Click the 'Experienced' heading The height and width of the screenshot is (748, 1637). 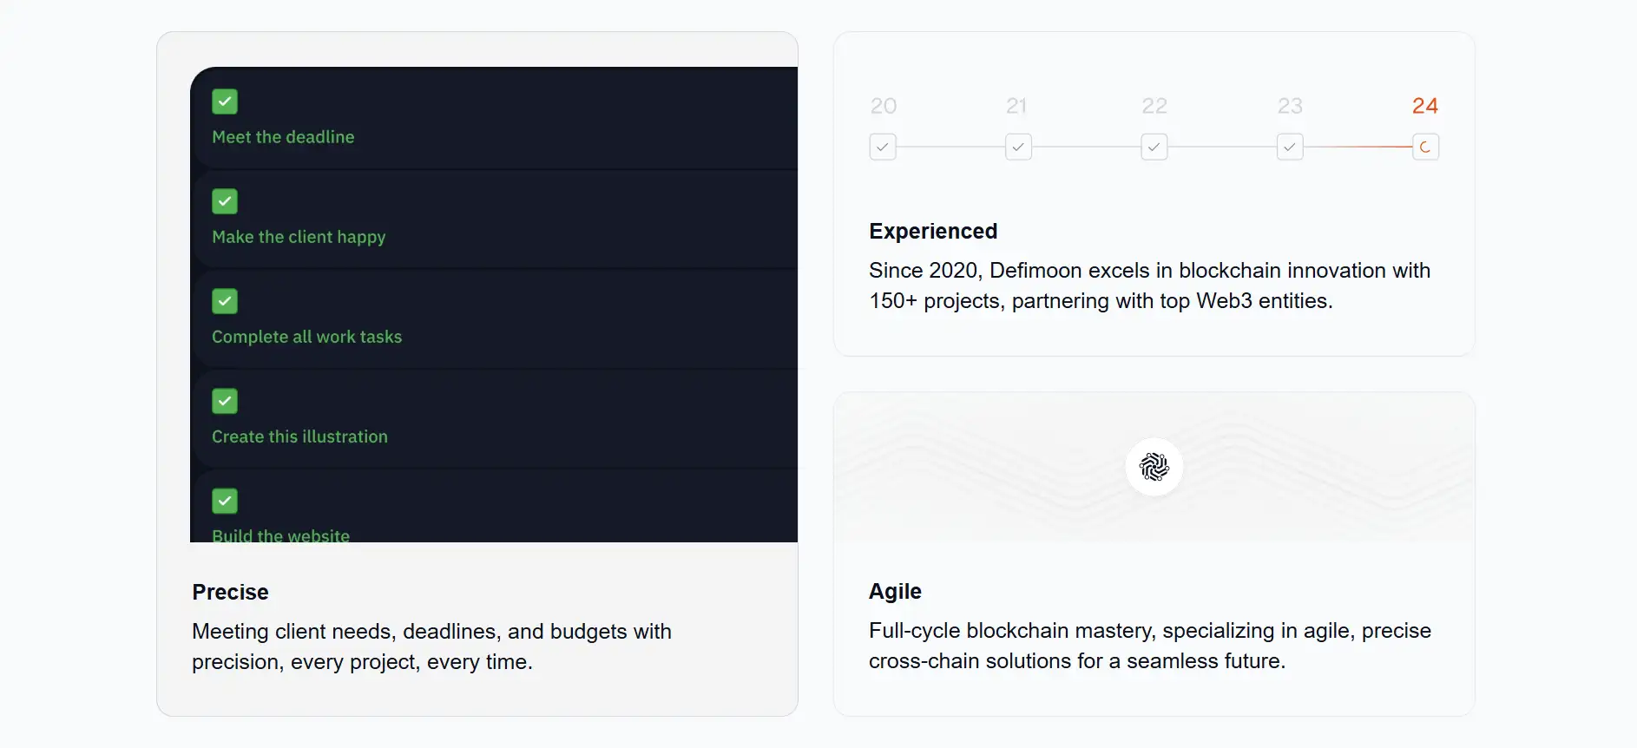coord(933,232)
